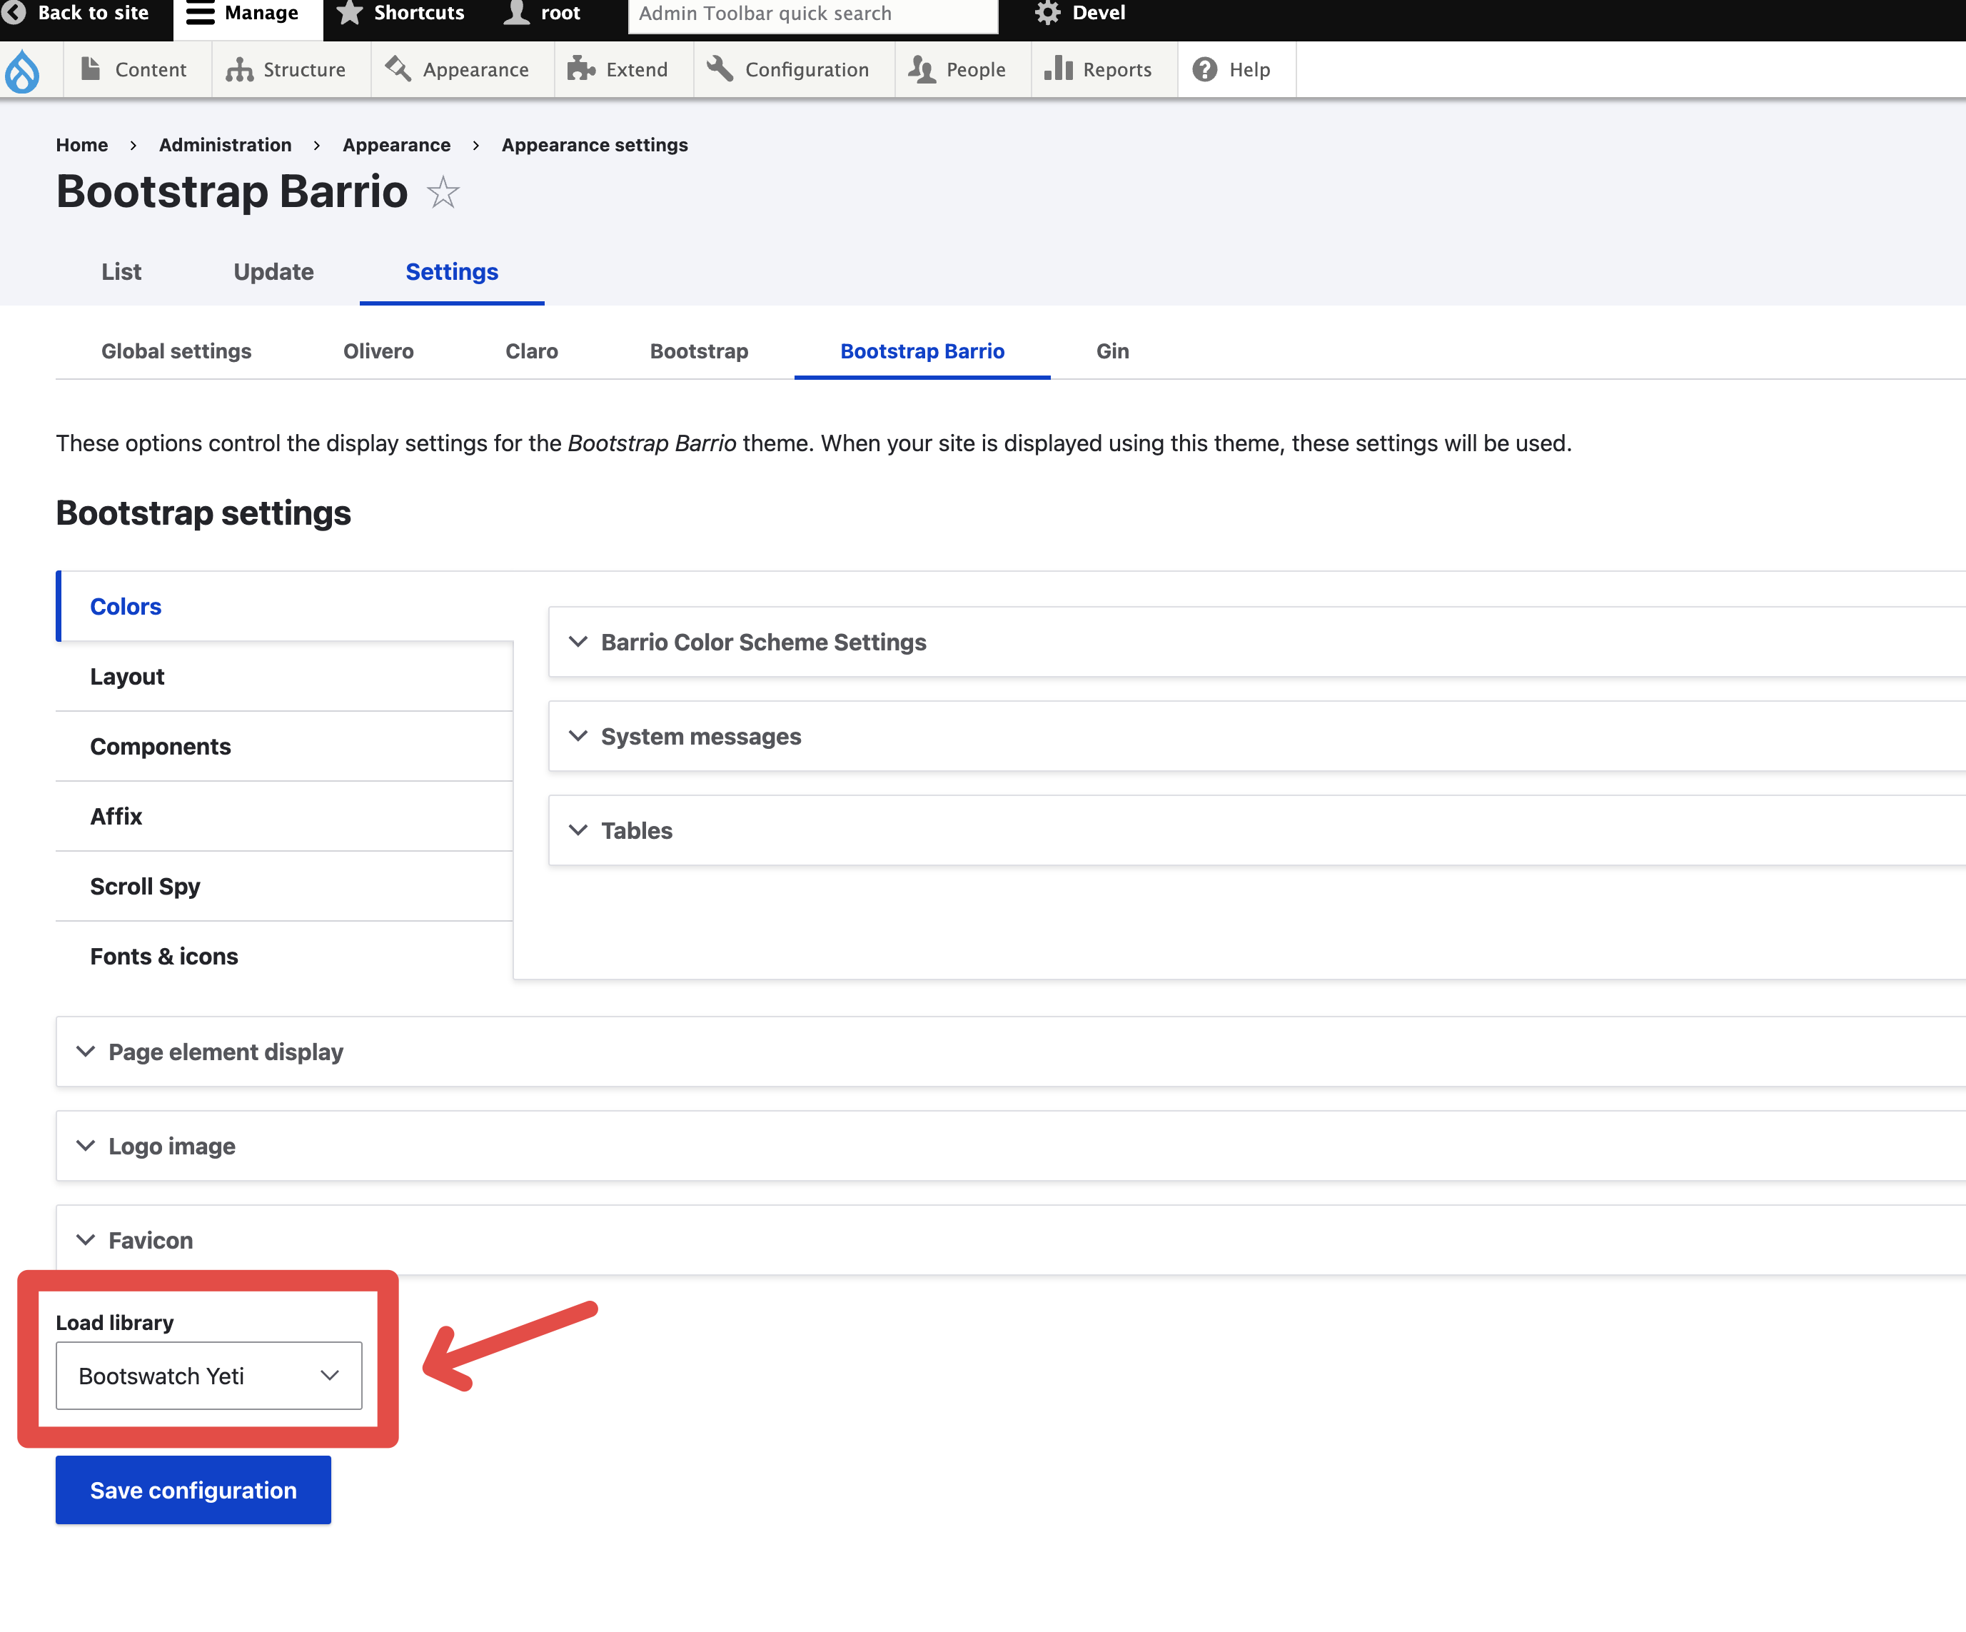Click the star favorite icon beside Bootstrap Barrio title
This screenshot has height=1632, width=1966.
coord(443,193)
